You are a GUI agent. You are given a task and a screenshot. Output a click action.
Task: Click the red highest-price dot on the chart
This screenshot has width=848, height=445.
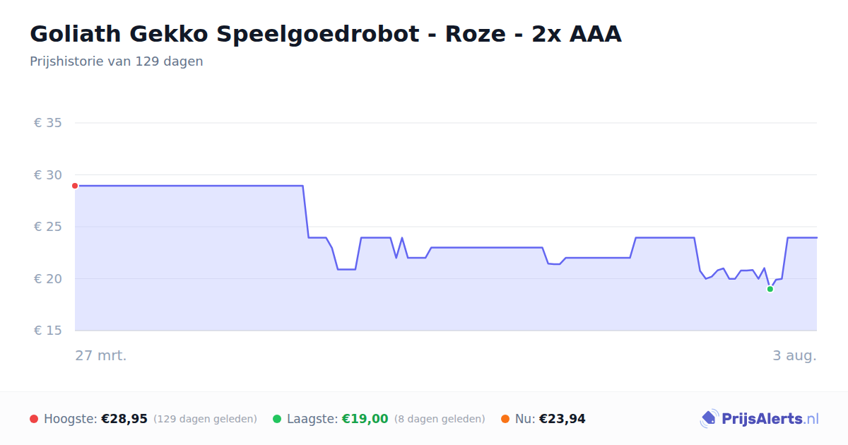[x=75, y=186]
